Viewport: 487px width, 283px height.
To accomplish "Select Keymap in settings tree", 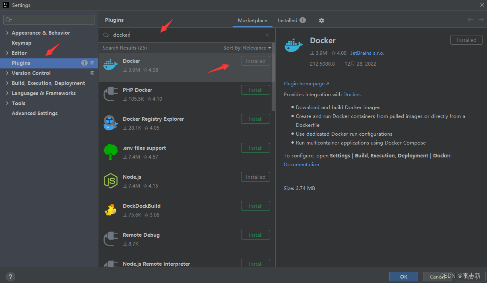I will (21, 43).
